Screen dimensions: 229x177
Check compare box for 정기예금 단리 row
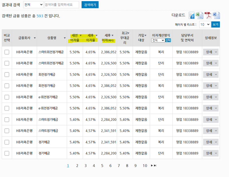7,153
